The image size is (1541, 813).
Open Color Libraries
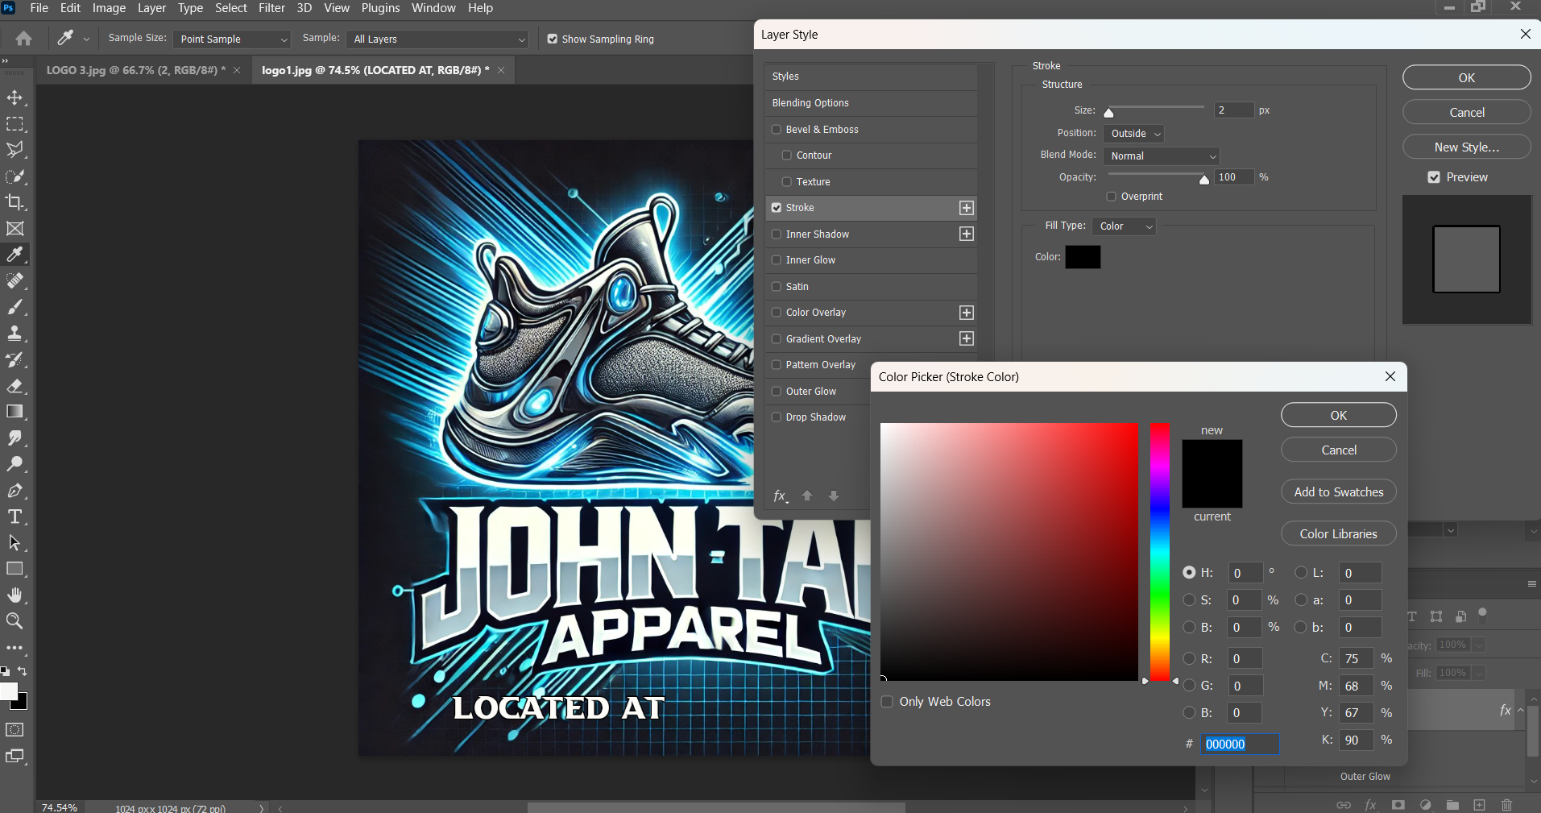point(1338,534)
